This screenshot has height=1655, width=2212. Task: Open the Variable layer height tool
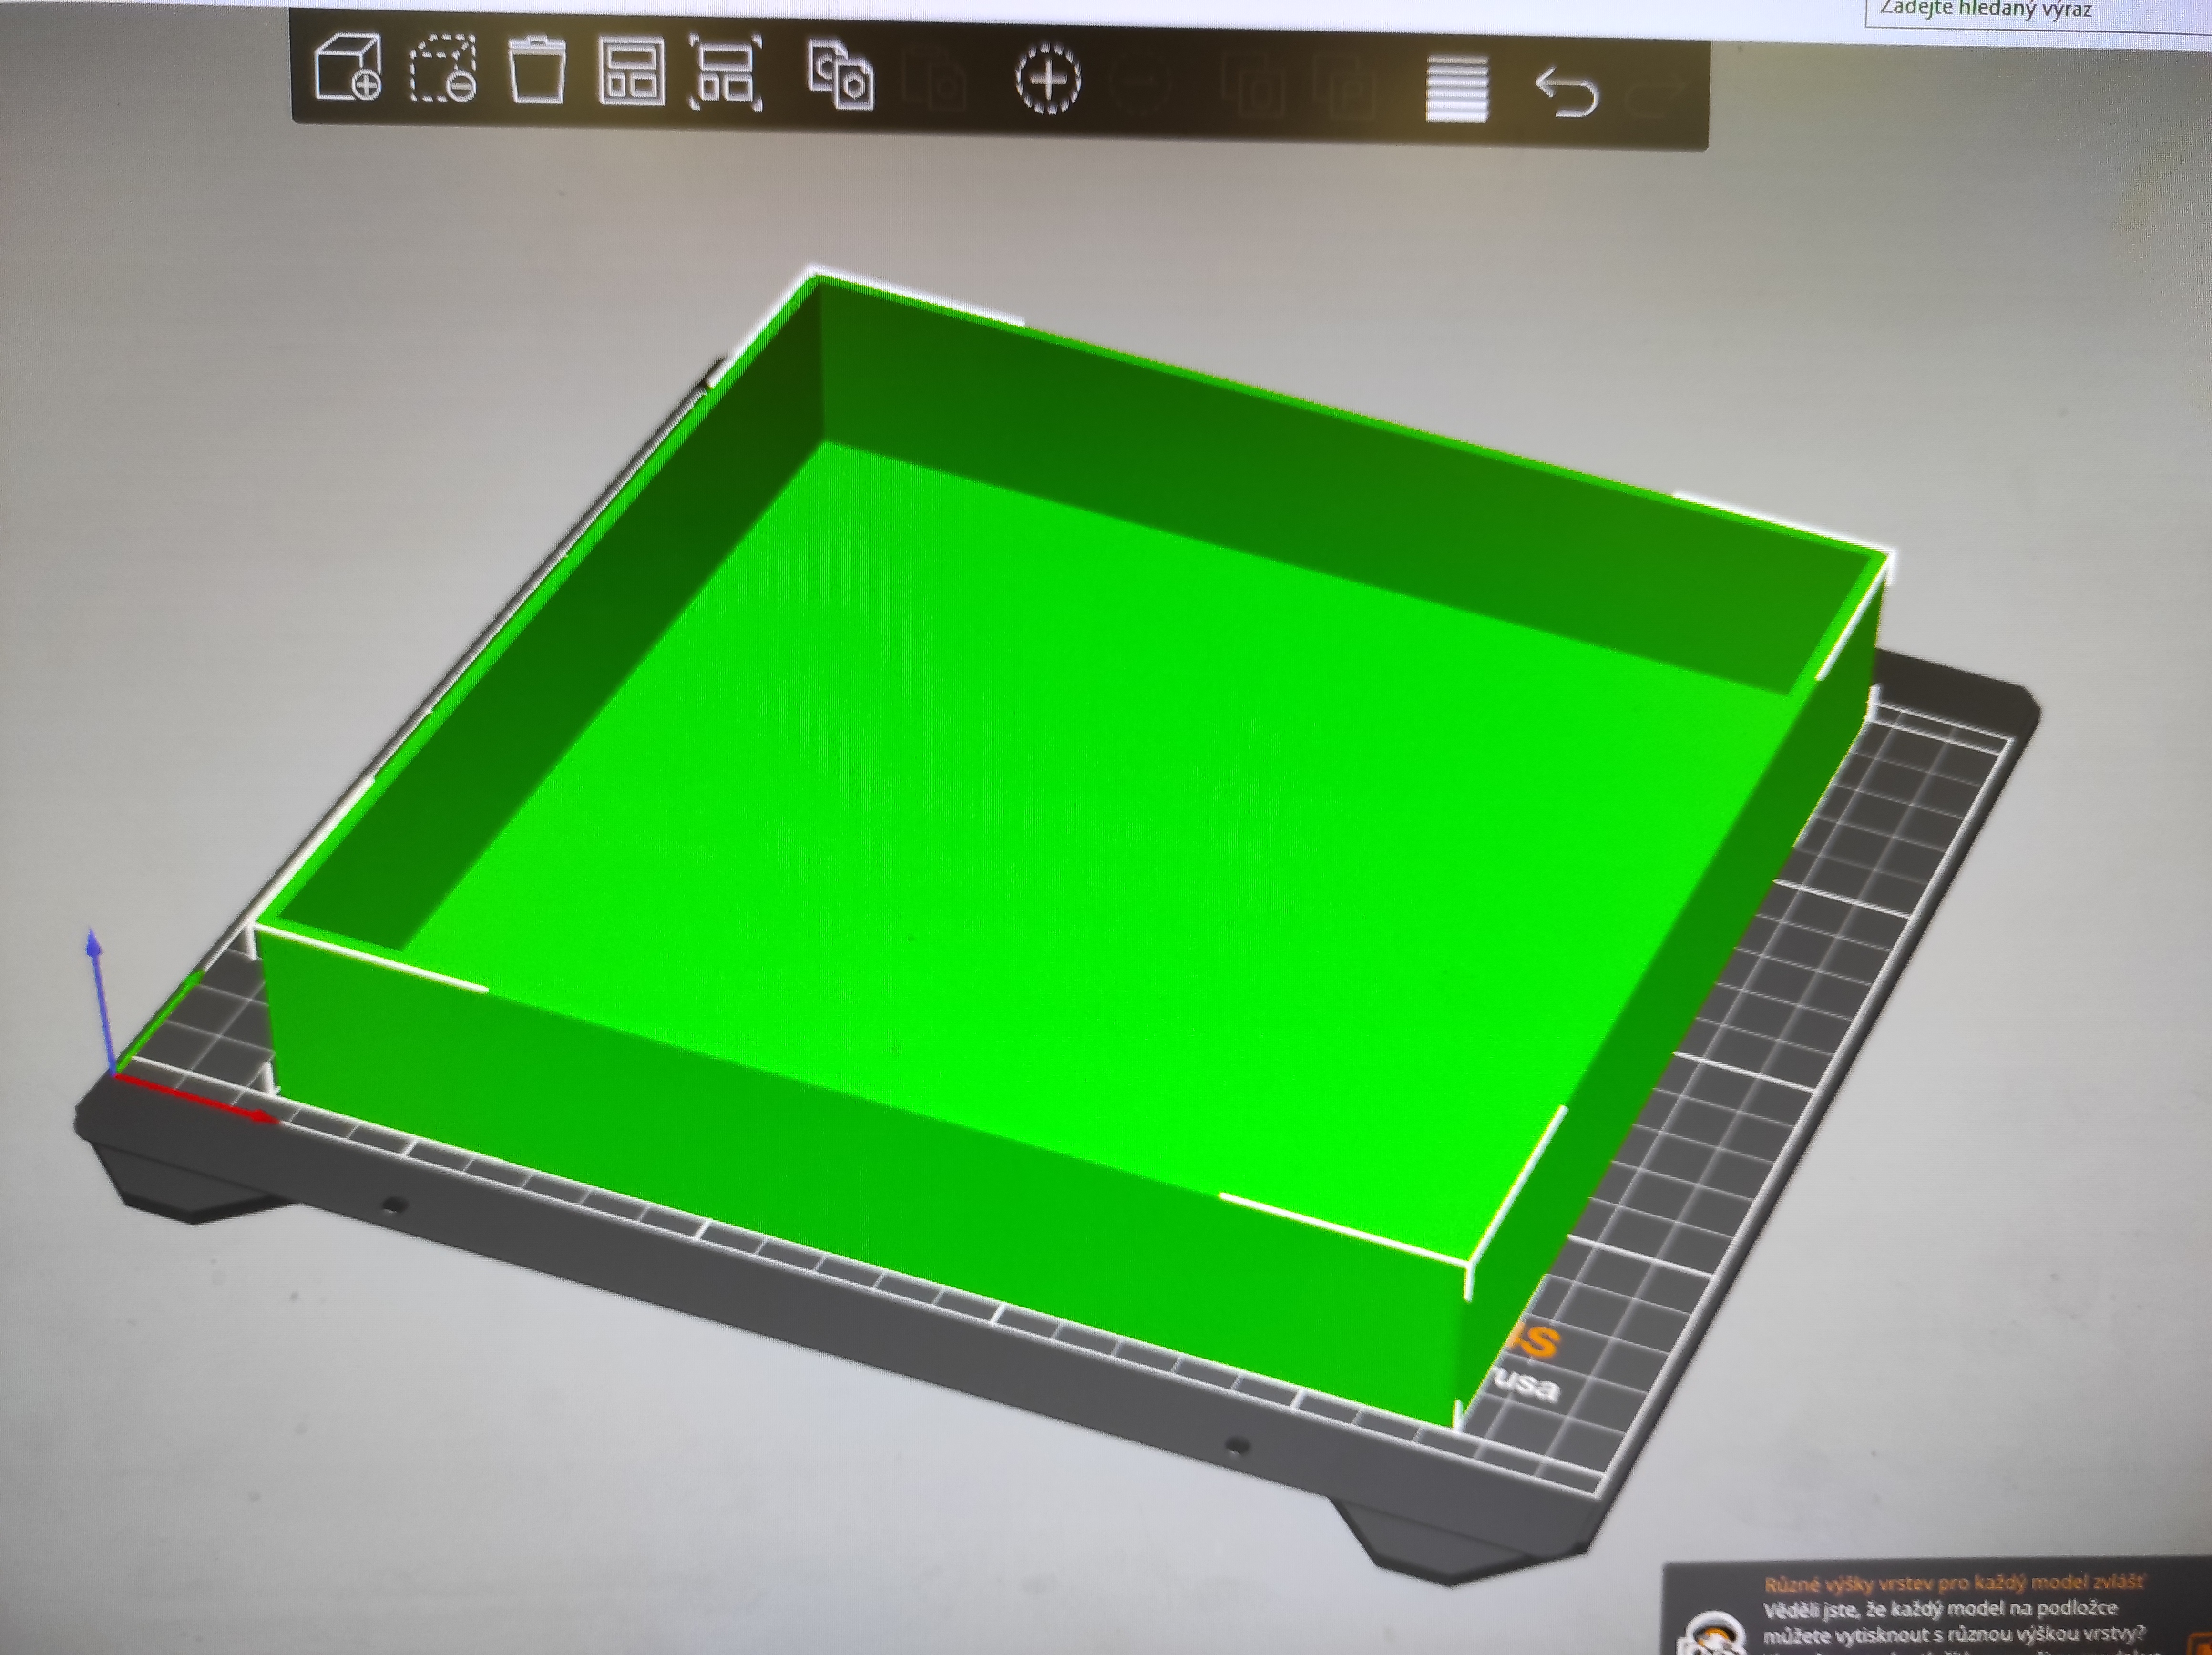click(1457, 89)
